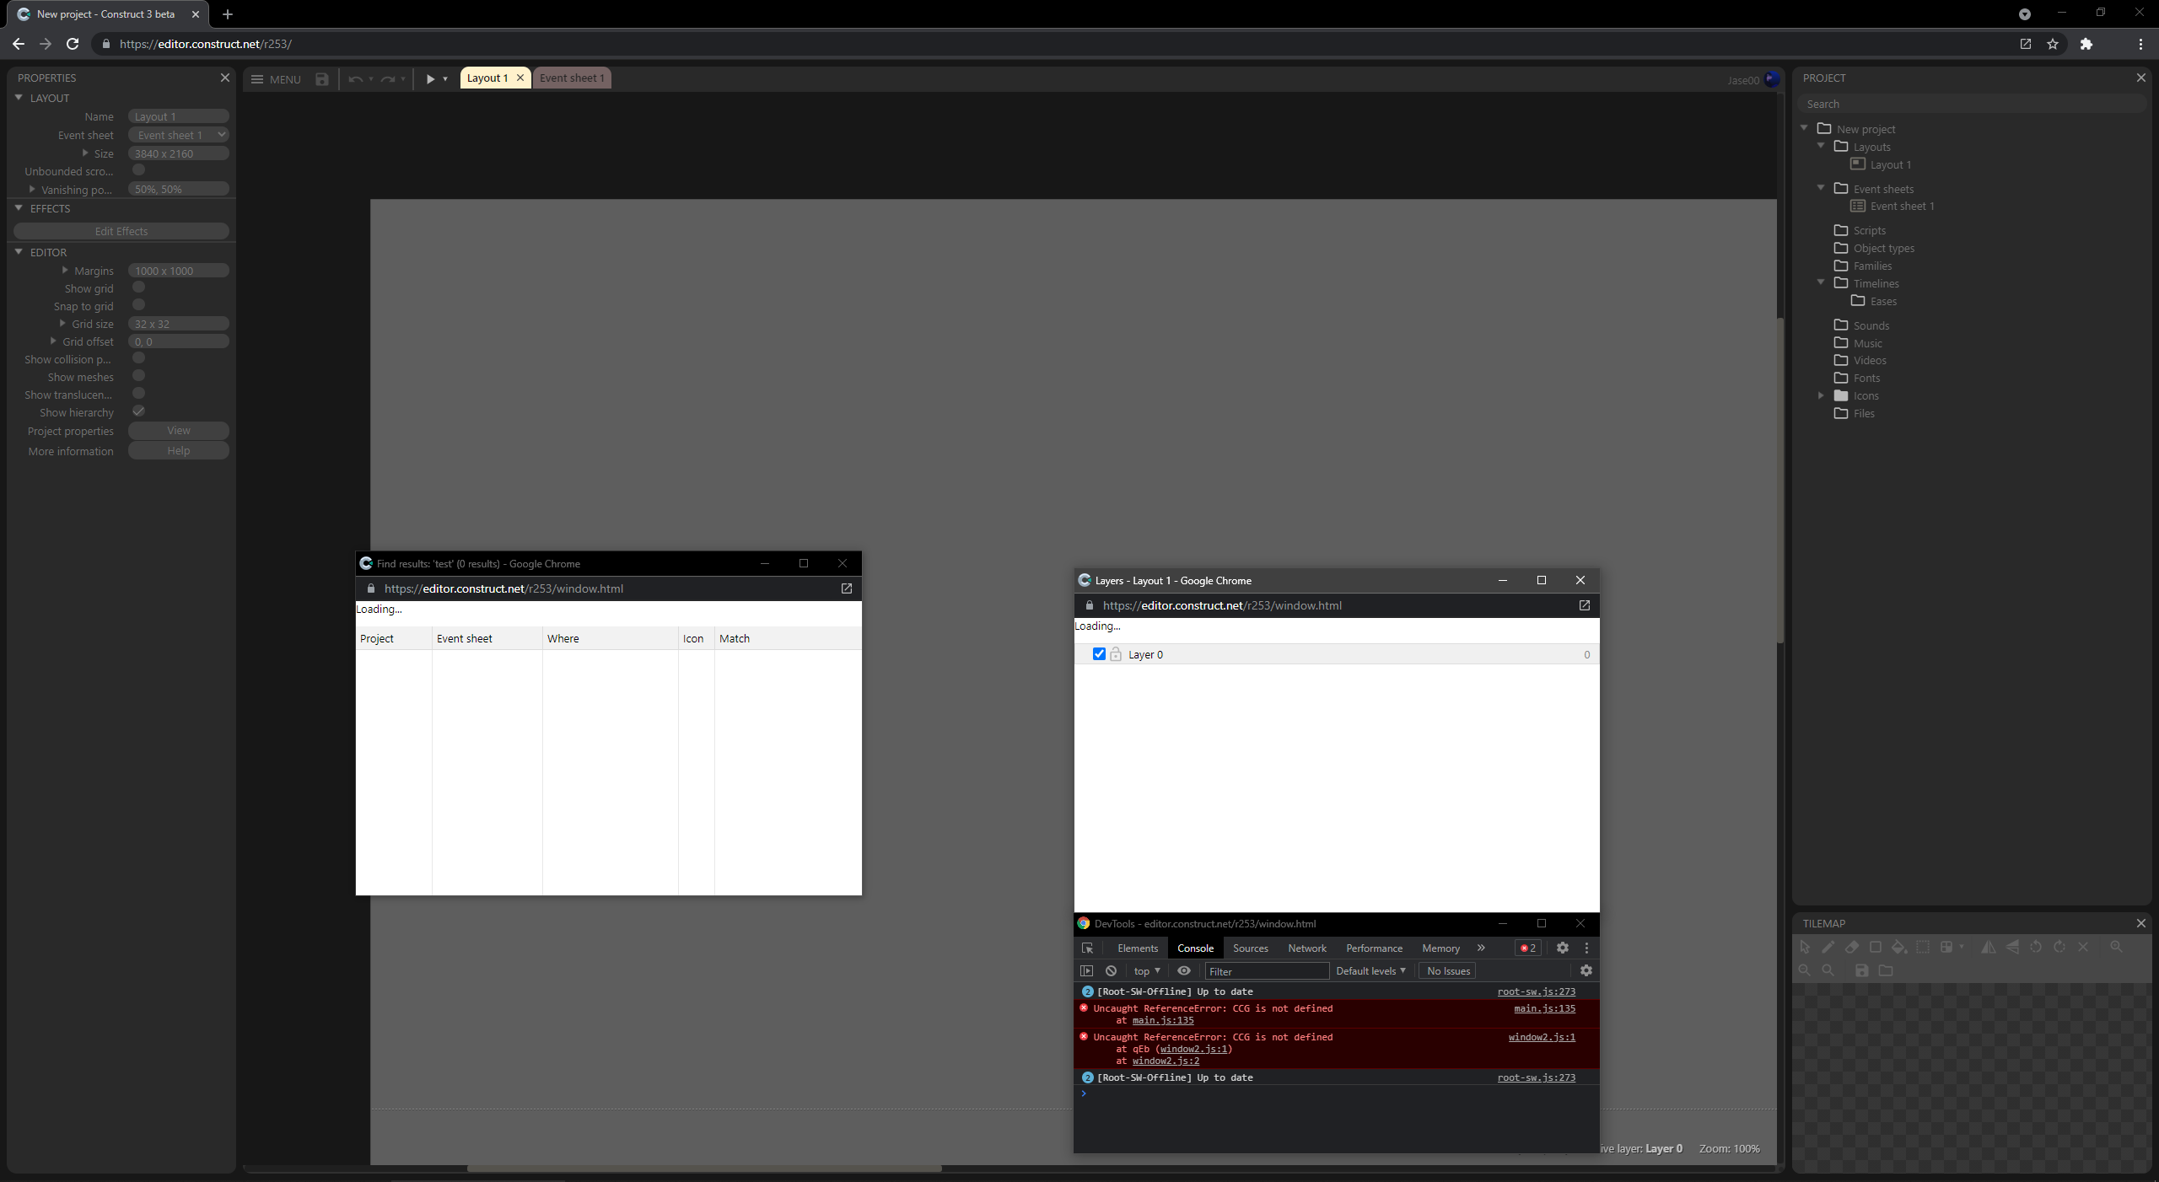The image size is (2159, 1182).
Task: Toggle the Show meshes checkbox
Action: 139,376
